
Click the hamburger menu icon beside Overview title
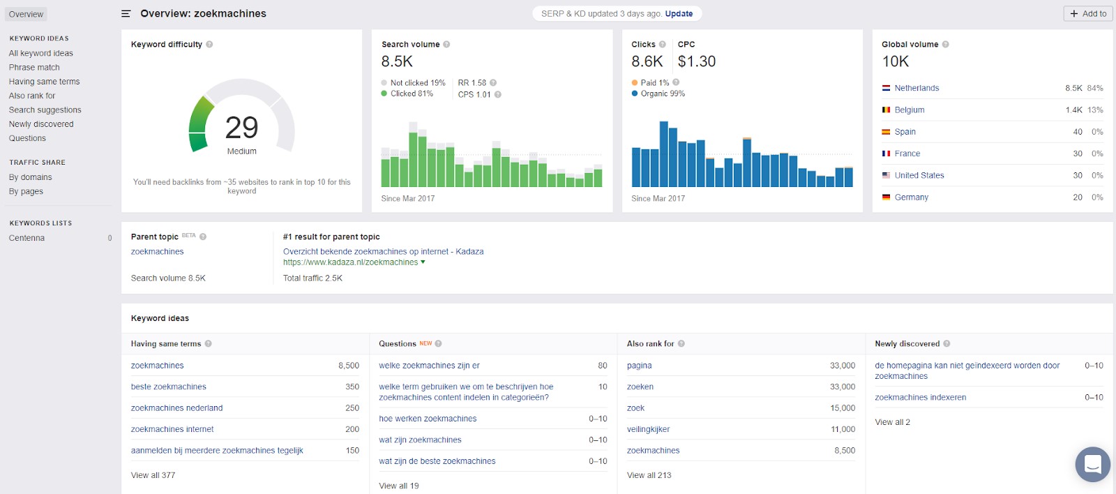coord(126,14)
